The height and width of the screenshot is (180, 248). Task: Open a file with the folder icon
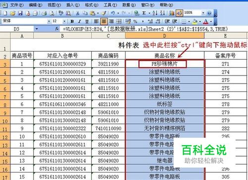pos(12,13)
